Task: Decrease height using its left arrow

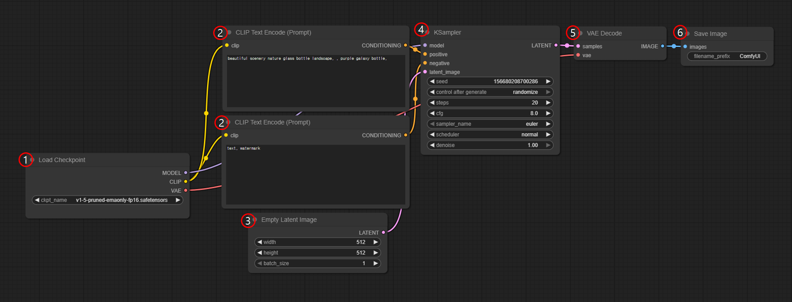Action: [259, 253]
